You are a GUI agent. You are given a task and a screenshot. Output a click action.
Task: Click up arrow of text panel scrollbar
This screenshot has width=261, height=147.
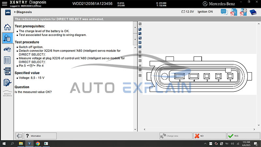click(x=135, y=48)
